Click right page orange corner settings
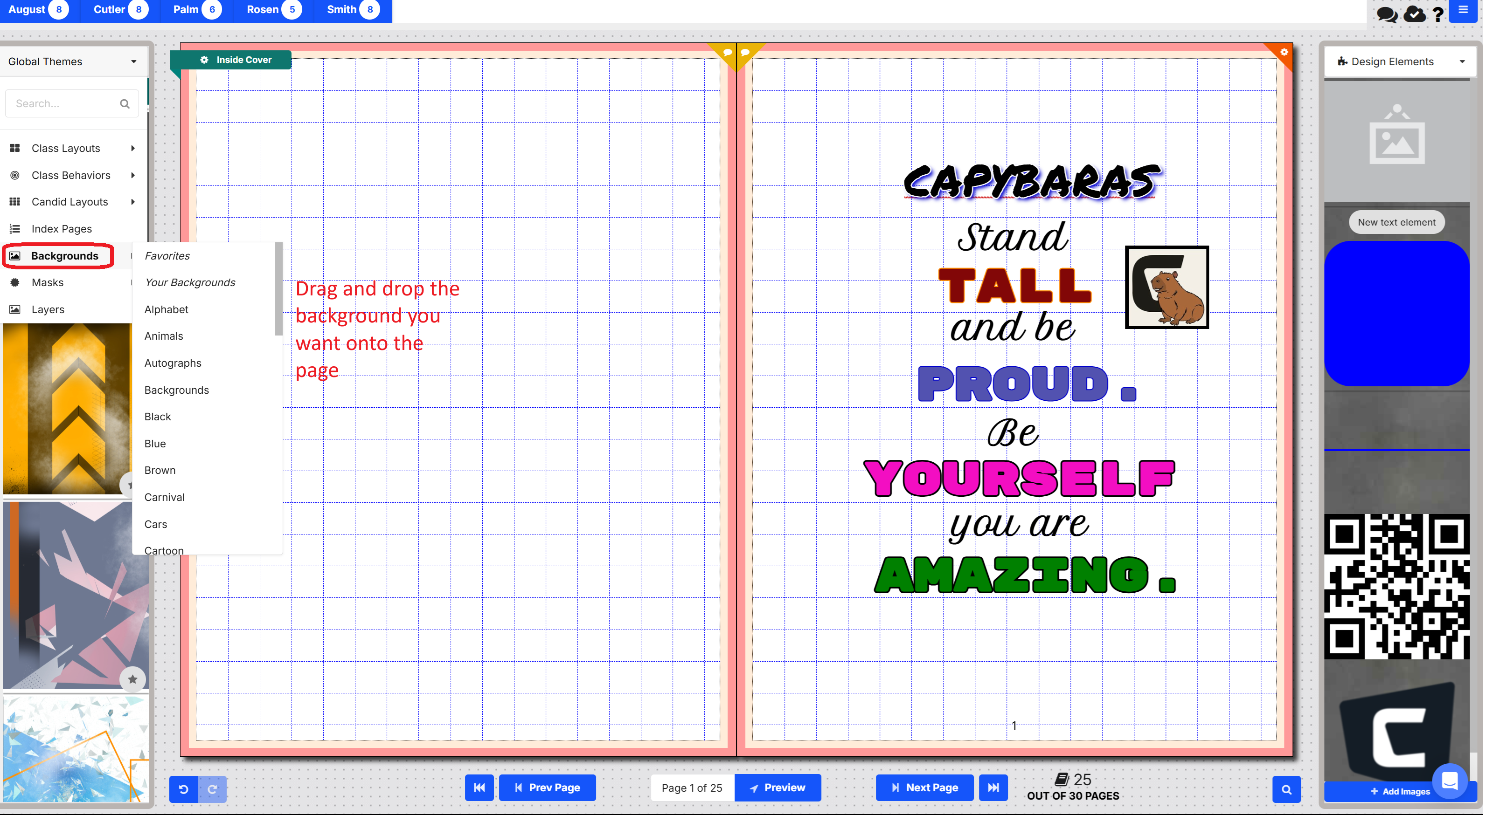Viewport: 1486px width, 815px height. (1284, 52)
